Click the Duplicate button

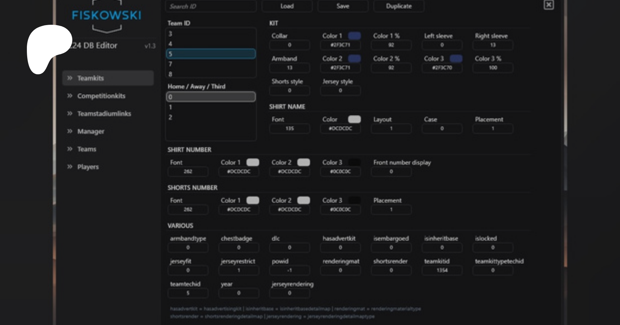pyautogui.click(x=399, y=6)
